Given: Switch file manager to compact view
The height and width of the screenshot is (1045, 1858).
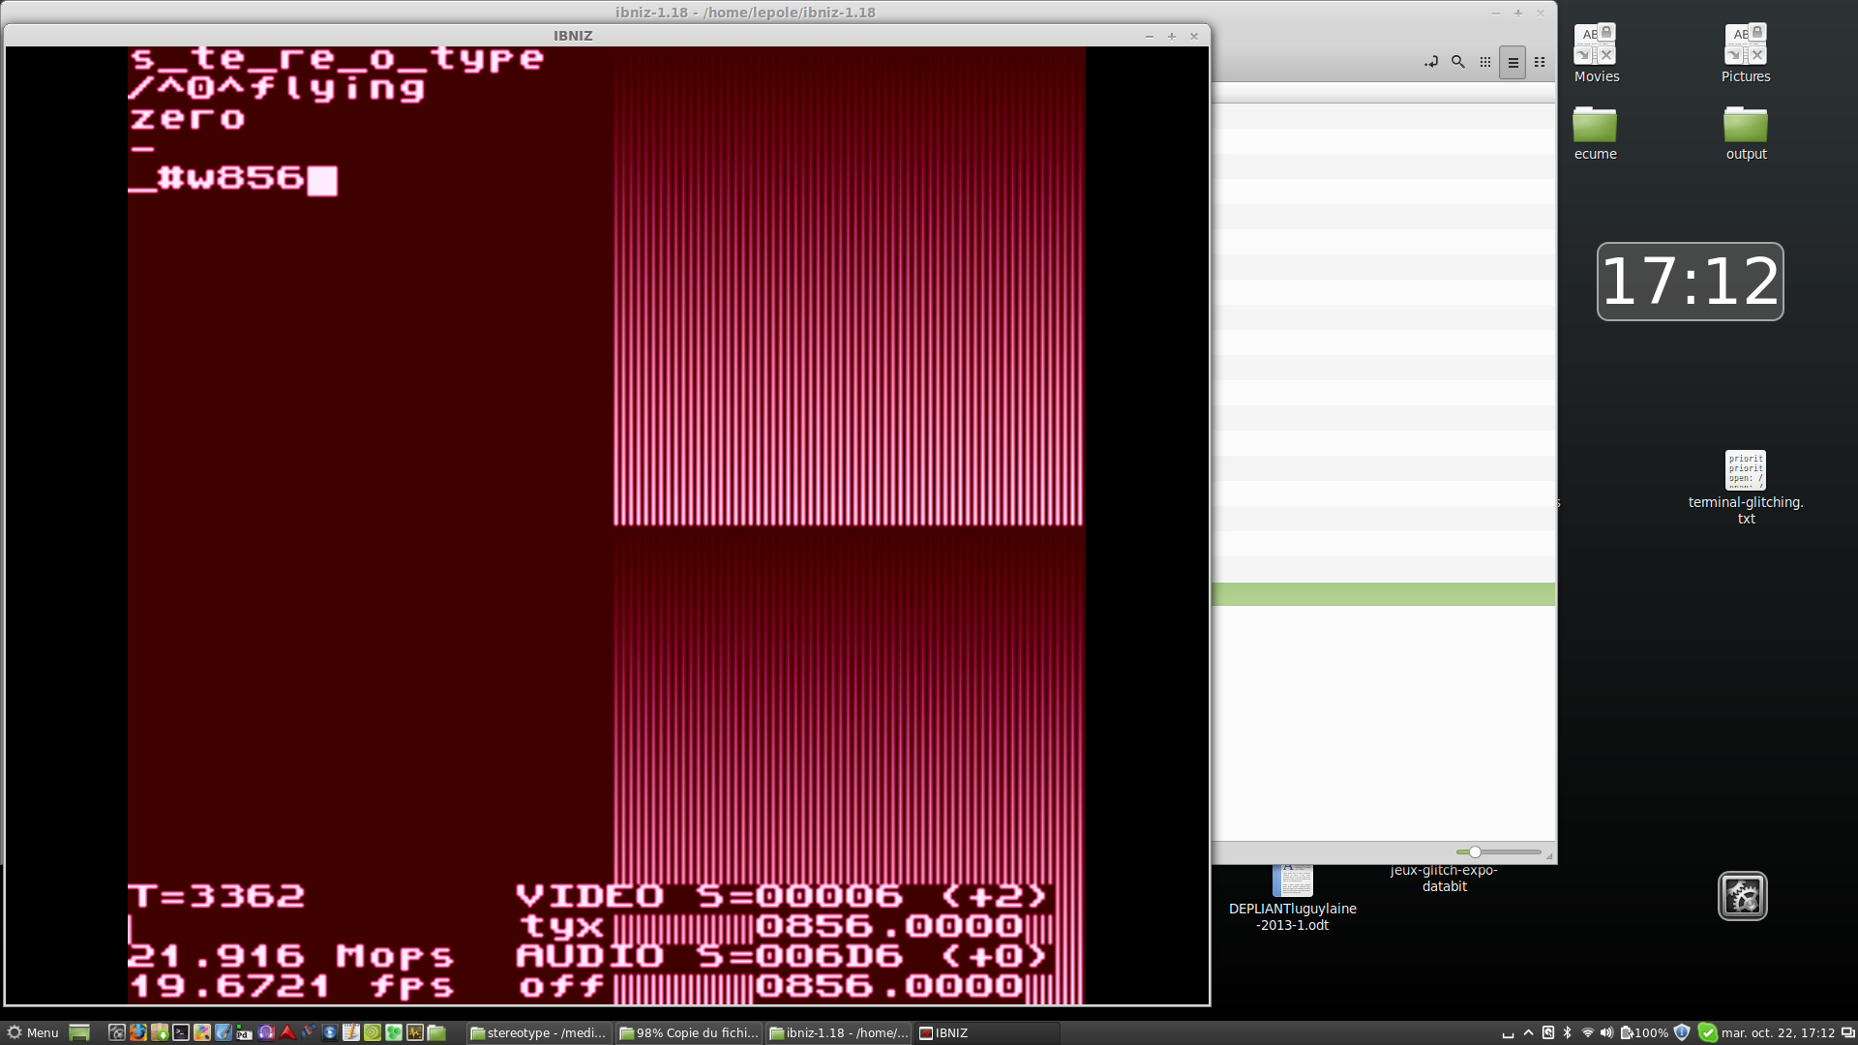Looking at the screenshot, I should [1540, 62].
